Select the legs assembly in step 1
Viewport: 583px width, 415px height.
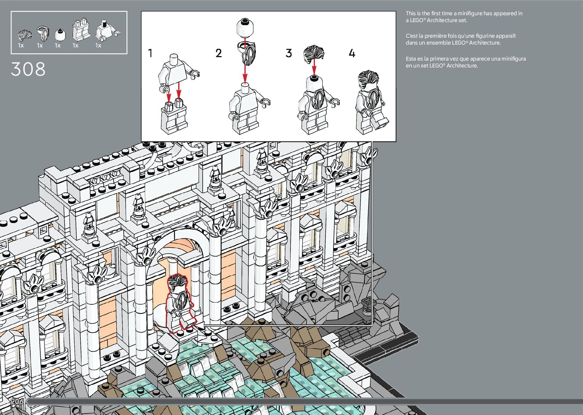point(174,116)
